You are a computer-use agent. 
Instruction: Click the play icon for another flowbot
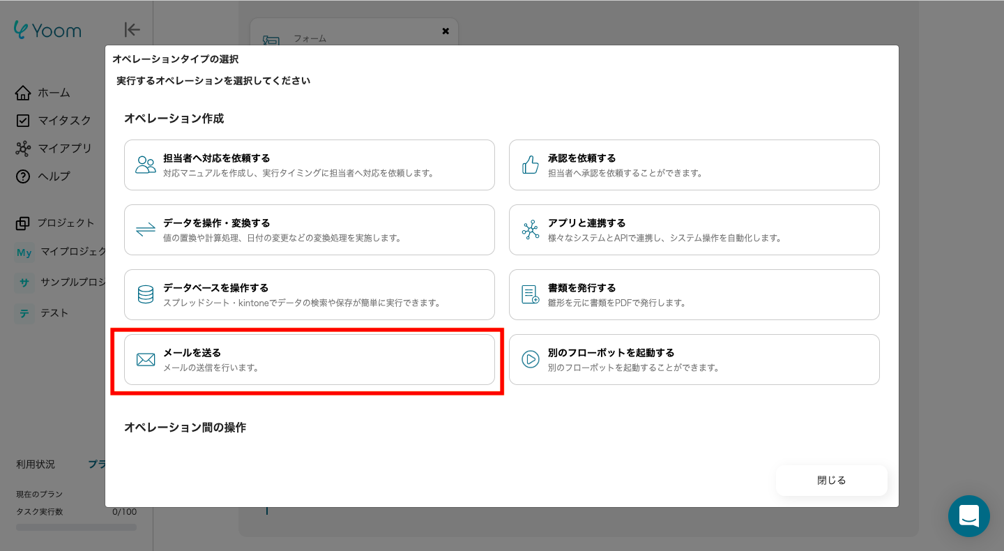coord(531,360)
